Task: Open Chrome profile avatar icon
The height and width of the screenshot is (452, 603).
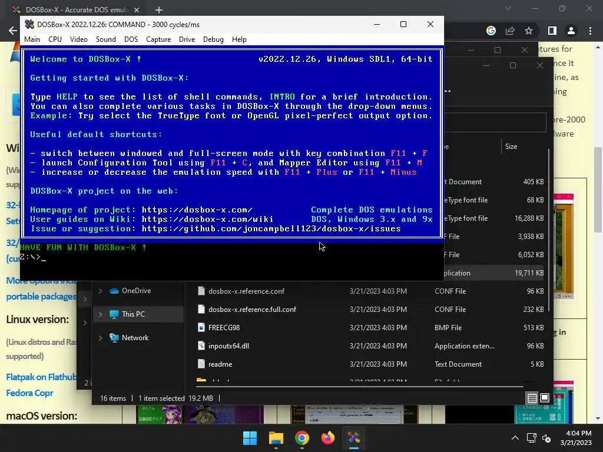Action: tap(571, 31)
